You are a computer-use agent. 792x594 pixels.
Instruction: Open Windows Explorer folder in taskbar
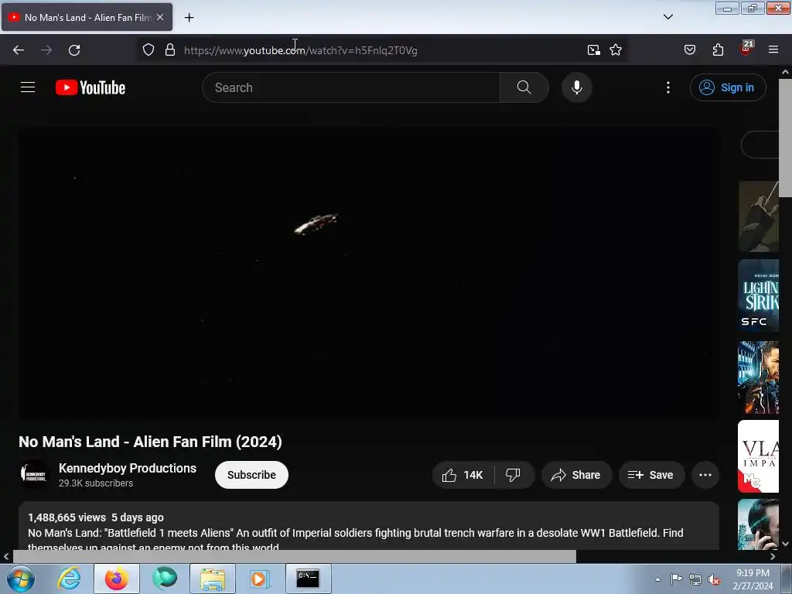point(213,579)
